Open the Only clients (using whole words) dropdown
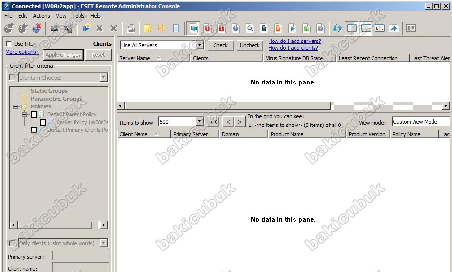This screenshot has width=452, height=272. (104, 243)
